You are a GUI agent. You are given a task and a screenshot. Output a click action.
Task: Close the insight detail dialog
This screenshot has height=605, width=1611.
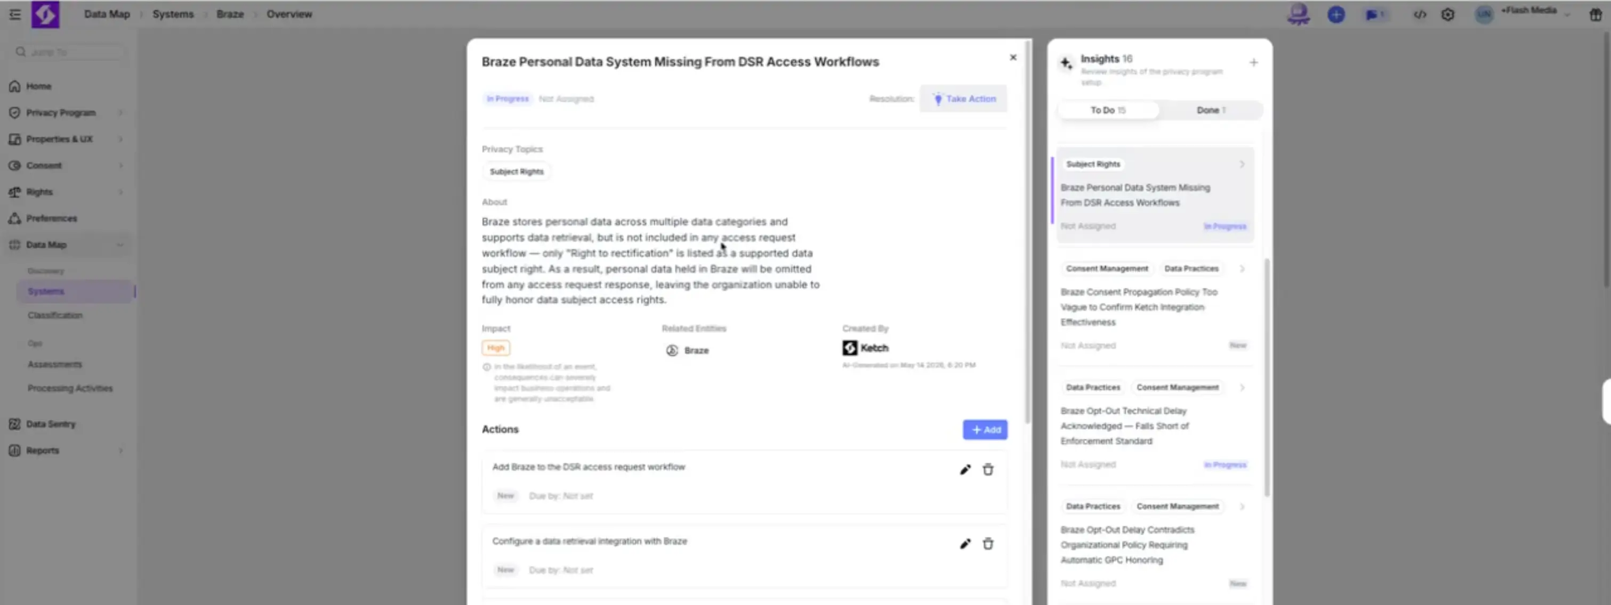(x=1012, y=58)
